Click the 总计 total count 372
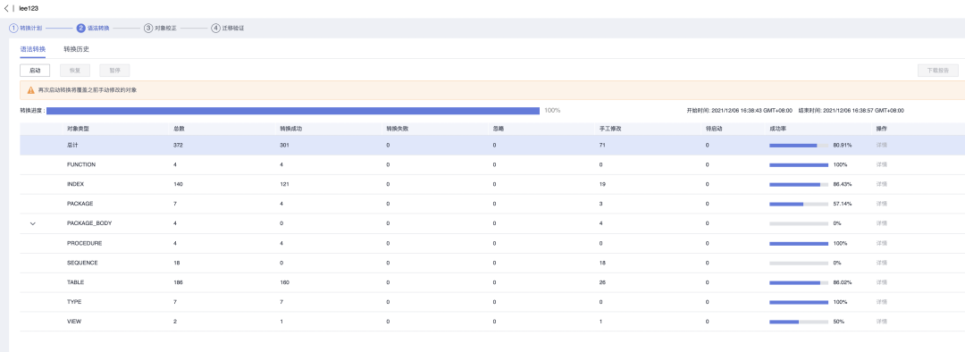This screenshot has height=352, width=965. 179,146
